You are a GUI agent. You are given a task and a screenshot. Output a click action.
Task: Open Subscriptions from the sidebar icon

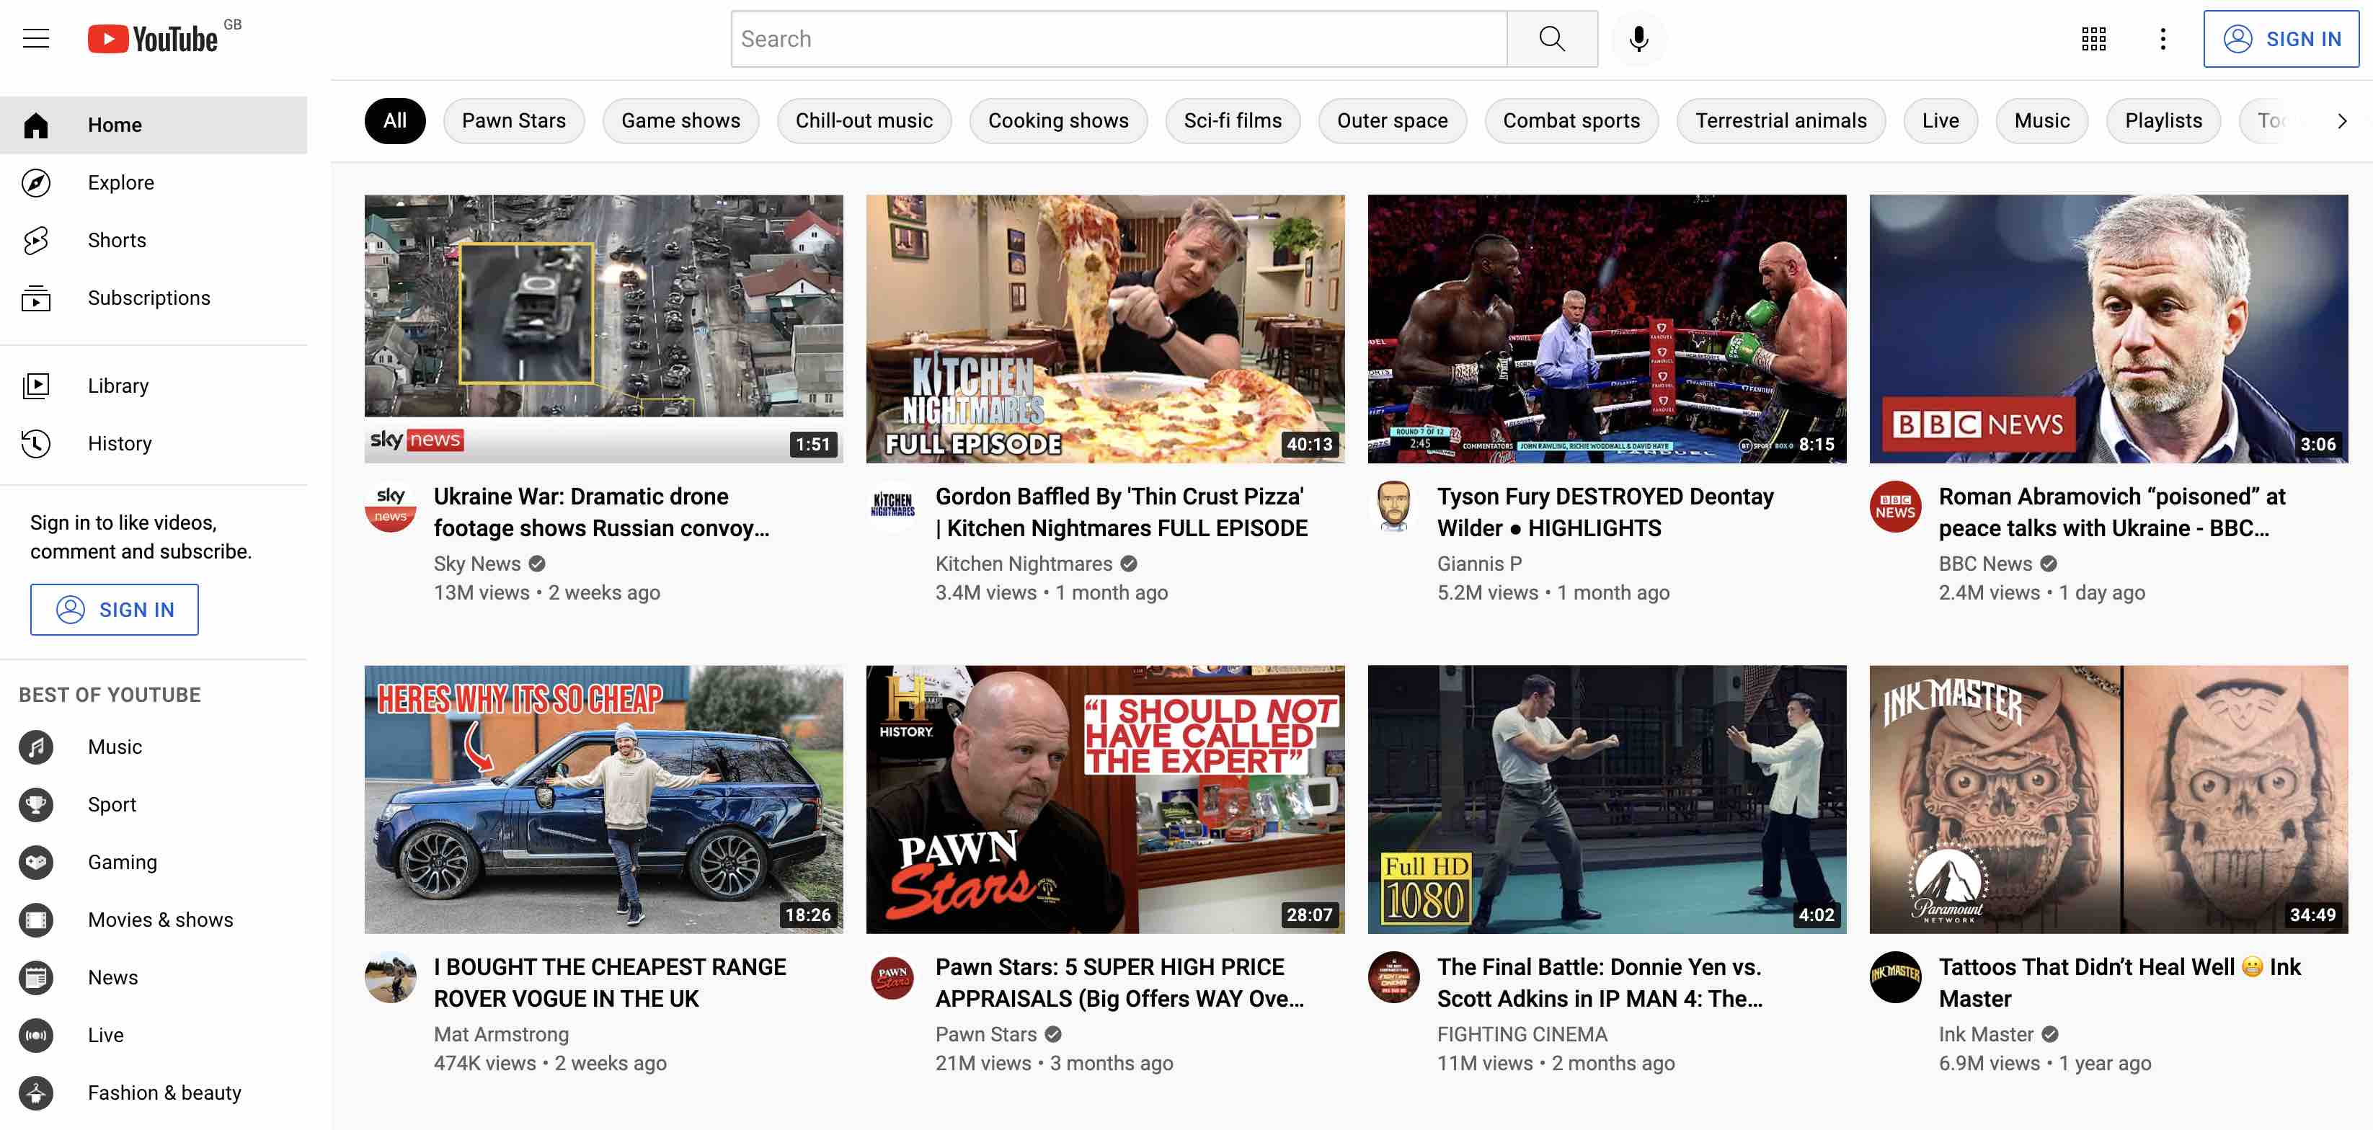pos(36,298)
